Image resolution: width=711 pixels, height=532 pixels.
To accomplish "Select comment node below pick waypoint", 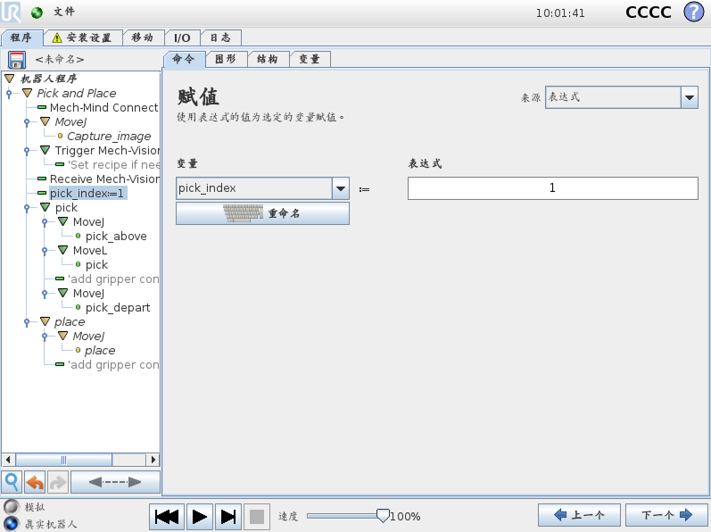I will 113,278.
